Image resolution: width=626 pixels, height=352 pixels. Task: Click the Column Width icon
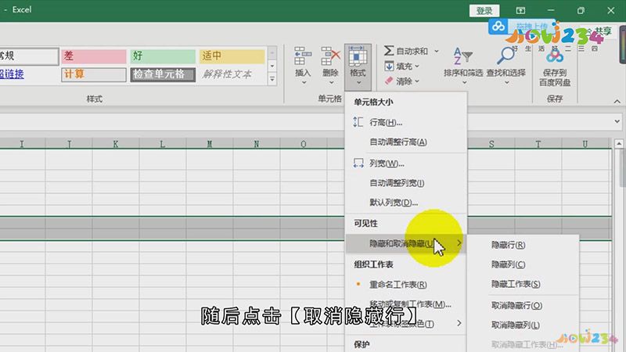[358, 163]
